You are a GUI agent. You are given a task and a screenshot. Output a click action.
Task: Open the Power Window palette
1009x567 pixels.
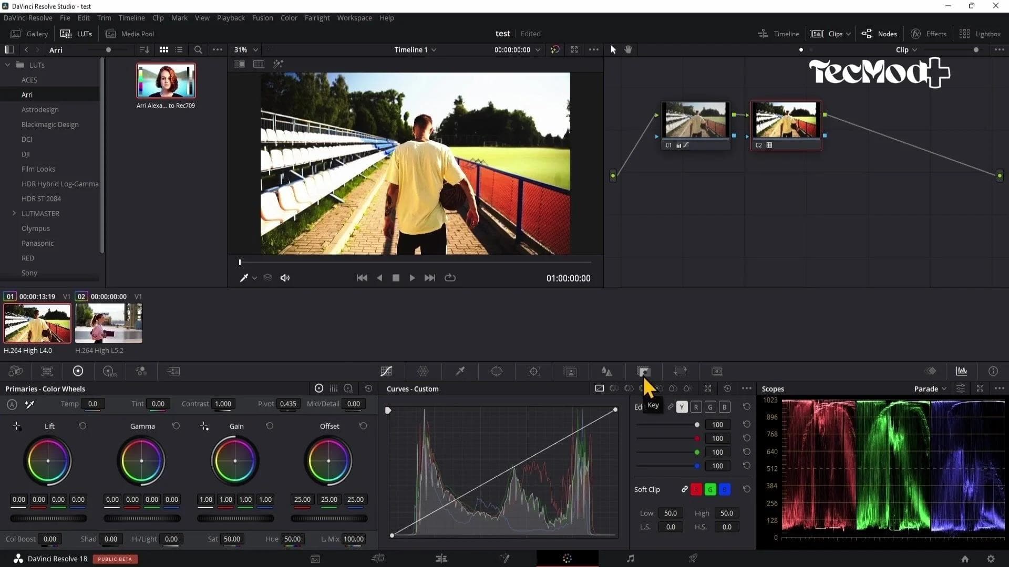497,371
